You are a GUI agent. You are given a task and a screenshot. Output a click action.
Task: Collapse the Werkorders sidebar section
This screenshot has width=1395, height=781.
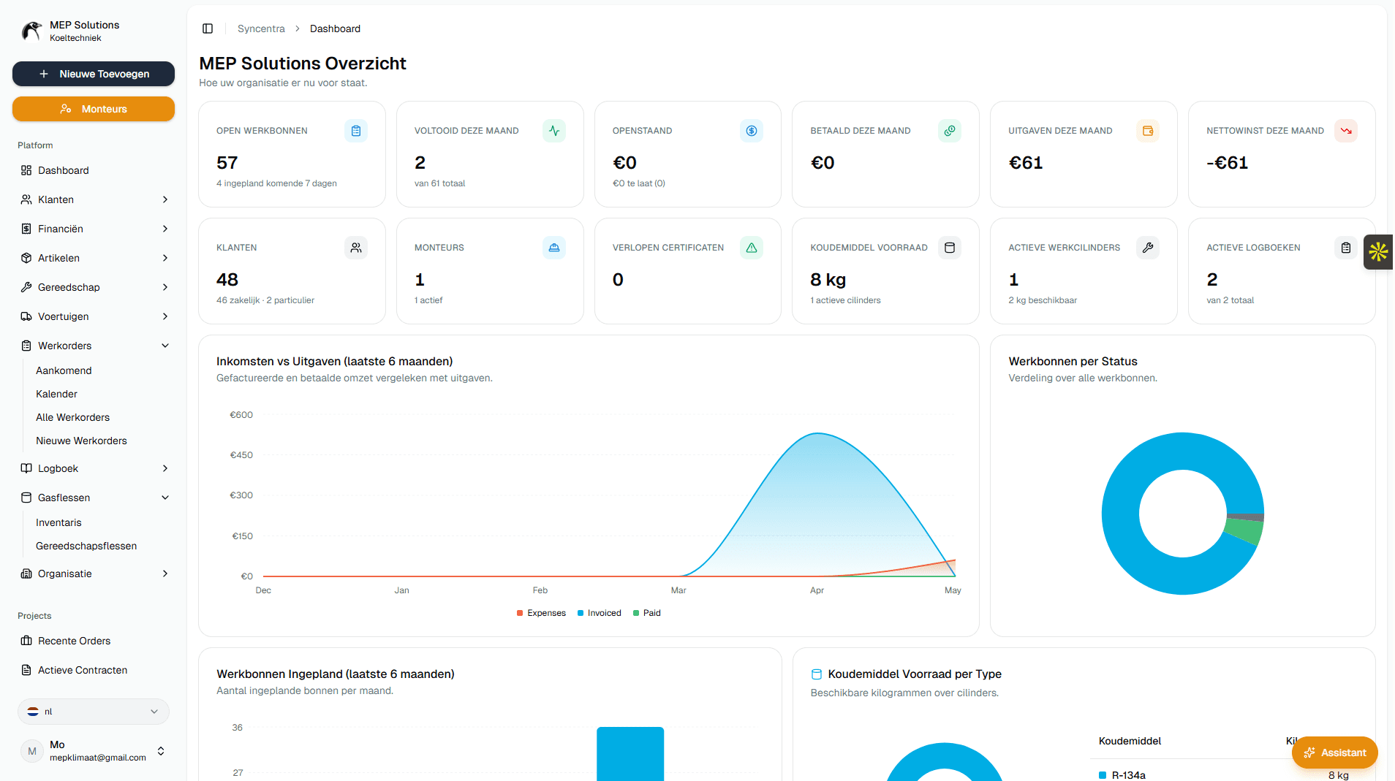[x=94, y=346]
